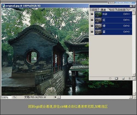Hide the red (红) channel eye
This screenshot has height=115, width=137.
[92, 20]
